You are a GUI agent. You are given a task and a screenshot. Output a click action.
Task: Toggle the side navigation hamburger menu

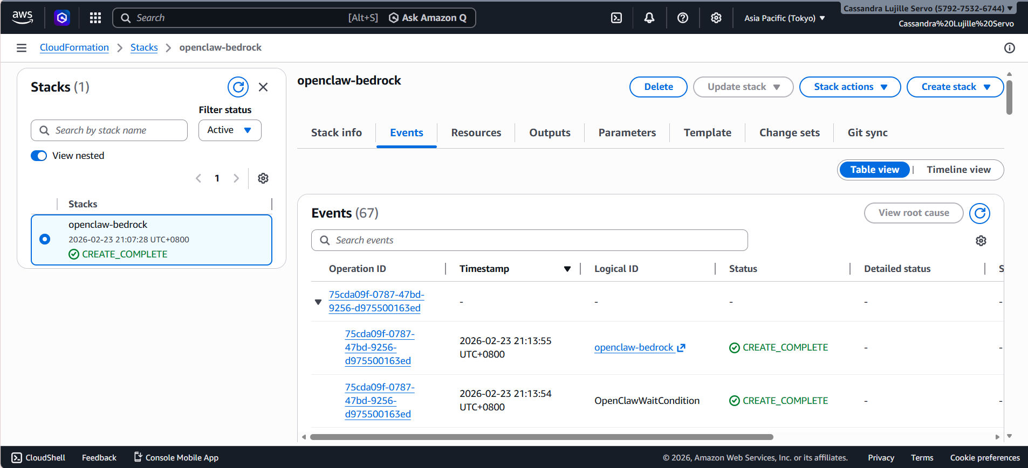tap(22, 48)
